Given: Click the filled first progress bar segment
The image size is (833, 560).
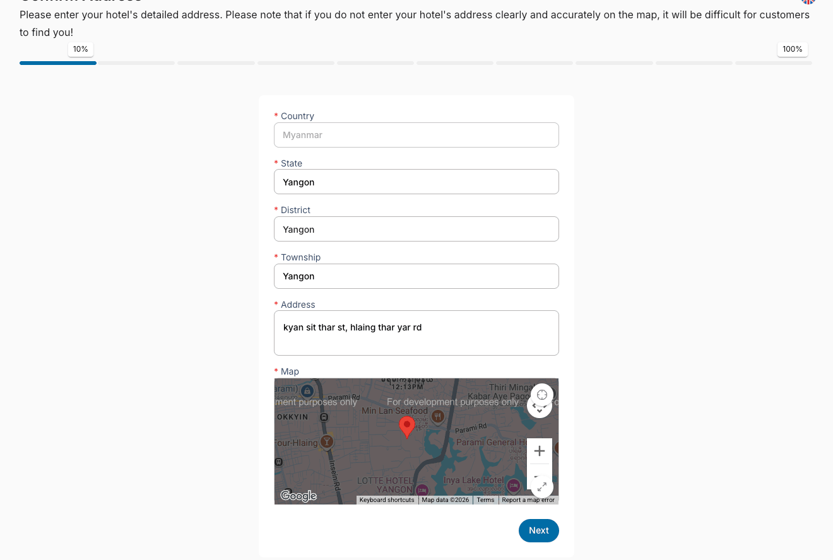Looking at the screenshot, I should pos(58,63).
